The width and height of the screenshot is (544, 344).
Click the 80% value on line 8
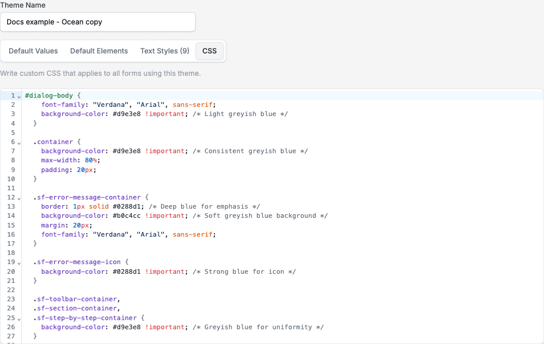click(x=91, y=160)
